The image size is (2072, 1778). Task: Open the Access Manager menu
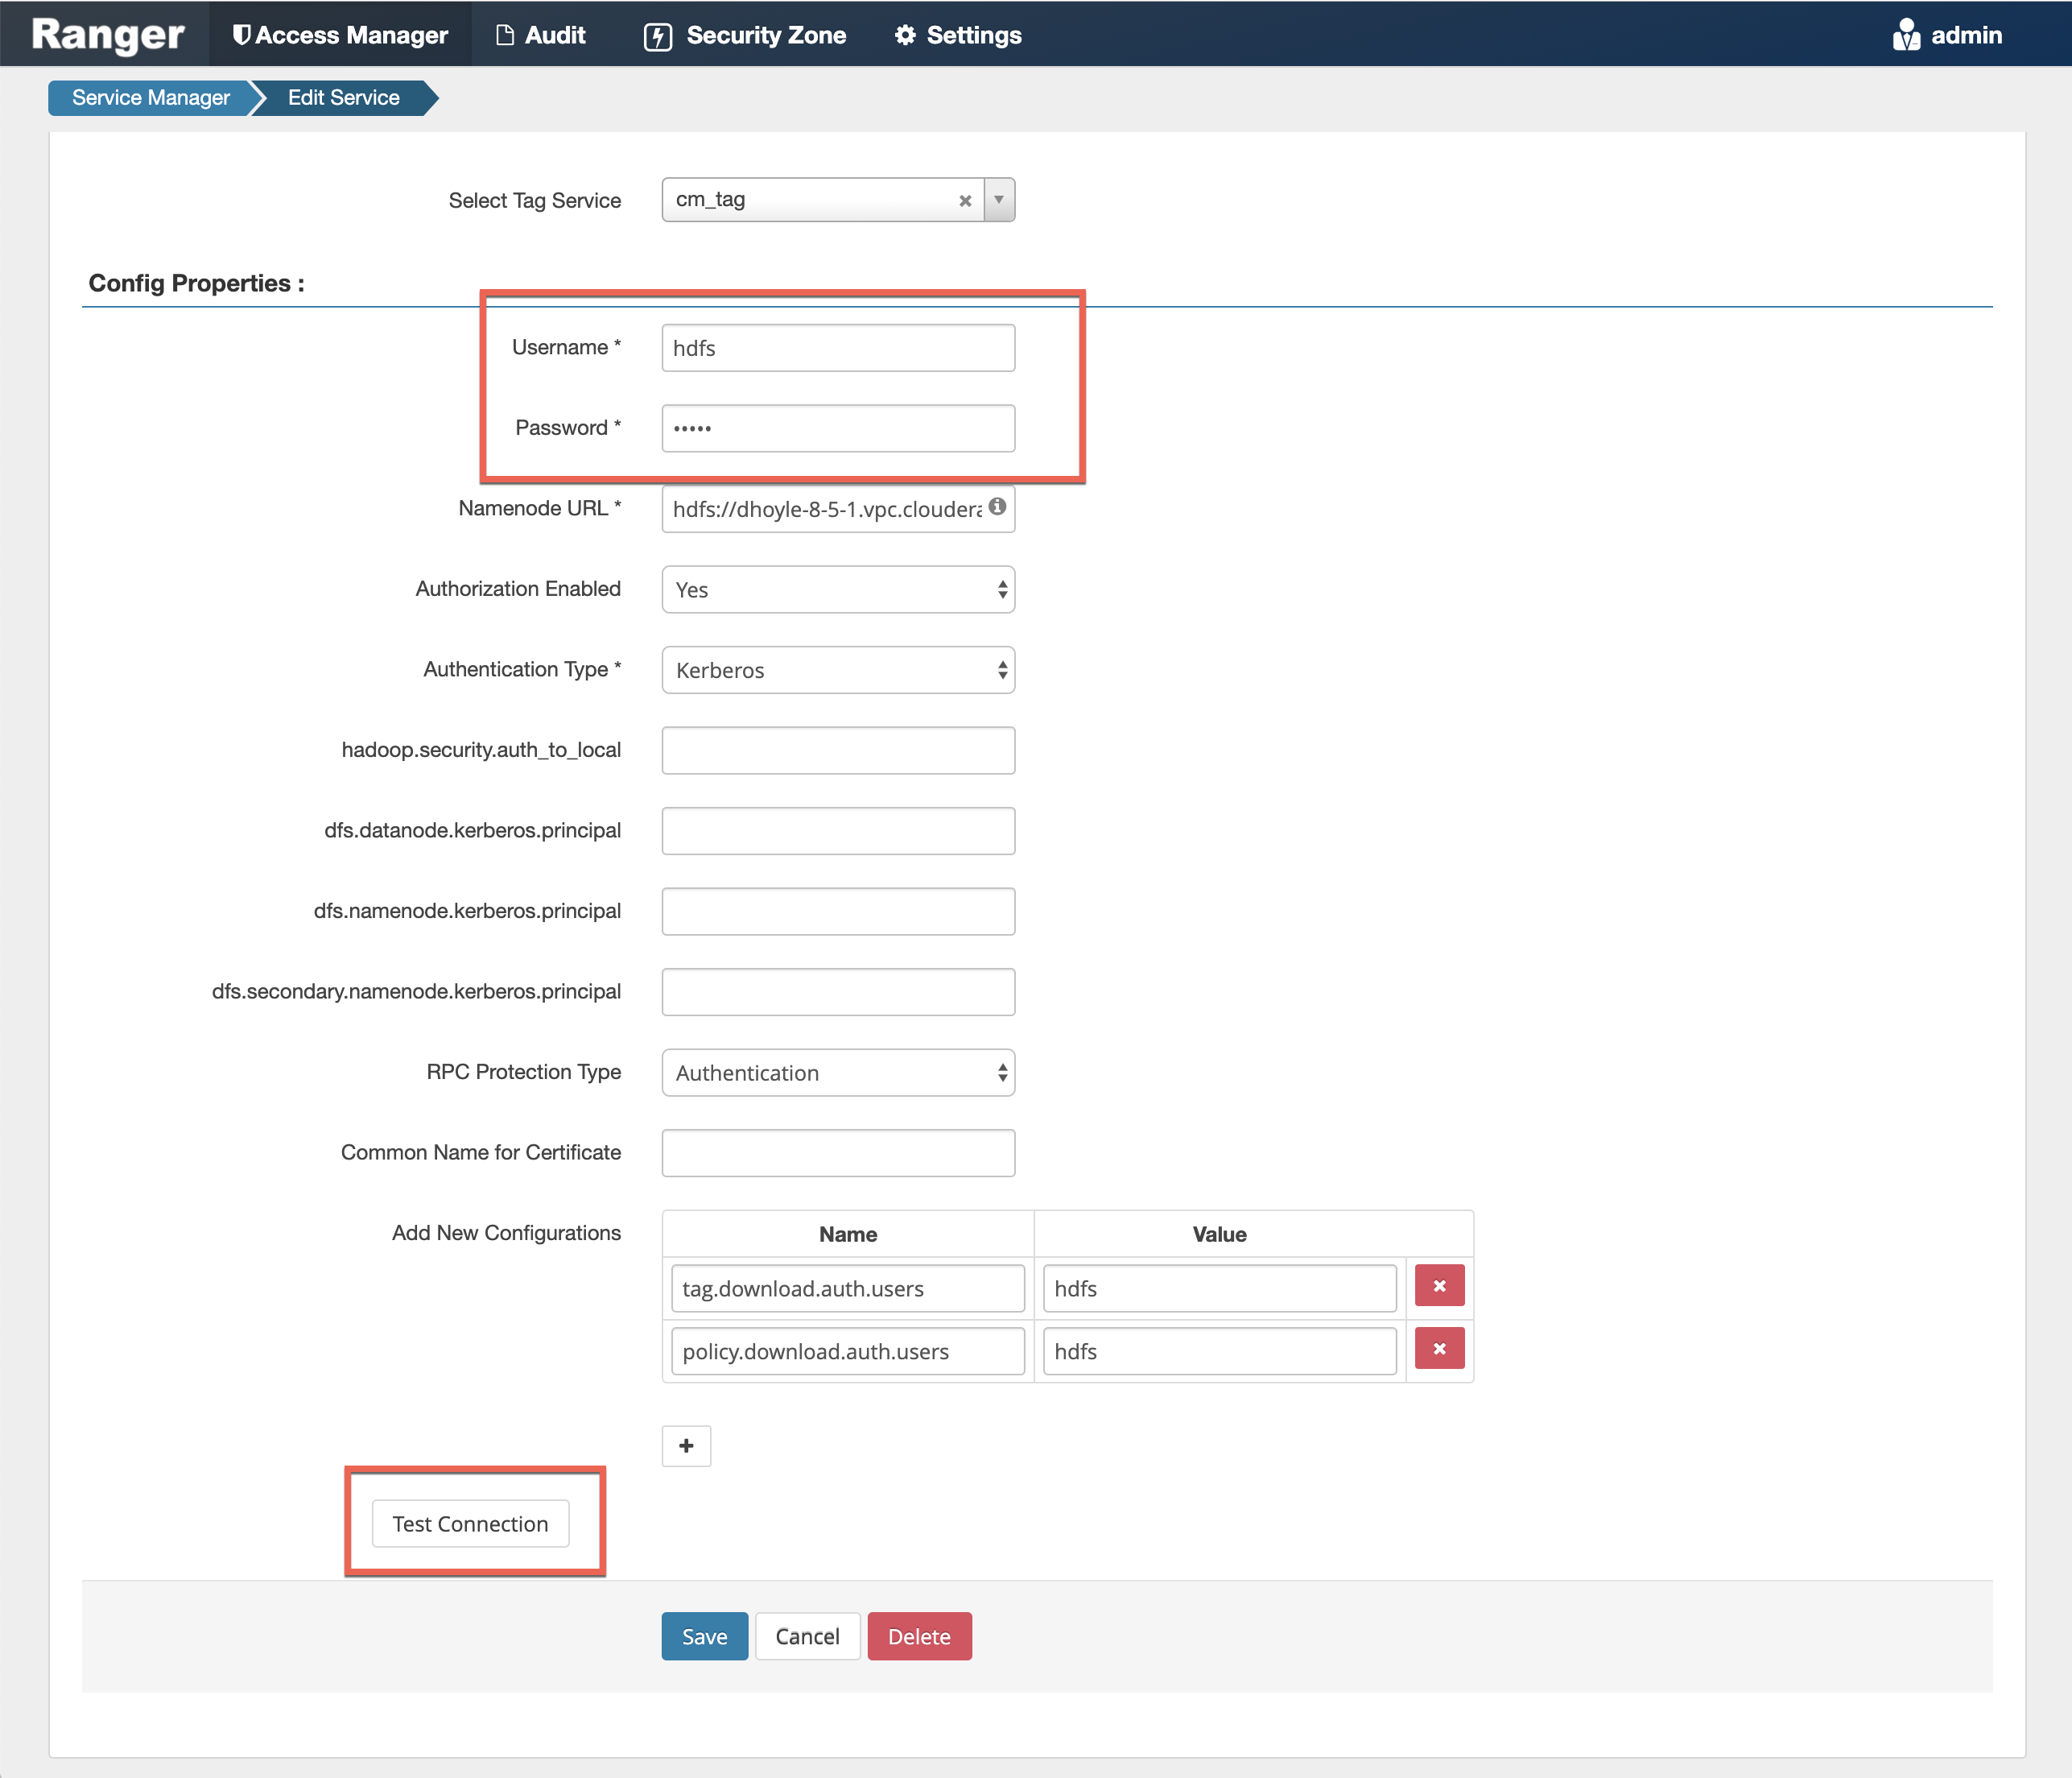click(x=340, y=35)
